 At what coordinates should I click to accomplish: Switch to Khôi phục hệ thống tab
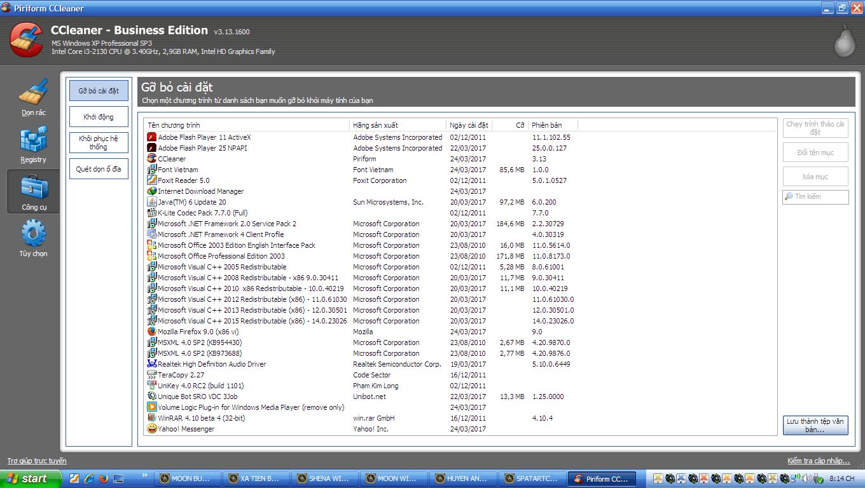(x=99, y=142)
